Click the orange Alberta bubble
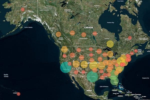Viewport: 150px width, 100px height. [72, 33]
